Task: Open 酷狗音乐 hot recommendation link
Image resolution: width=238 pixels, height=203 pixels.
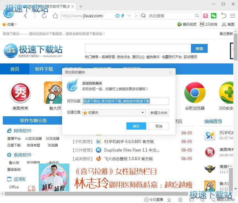Action: tap(153, 57)
